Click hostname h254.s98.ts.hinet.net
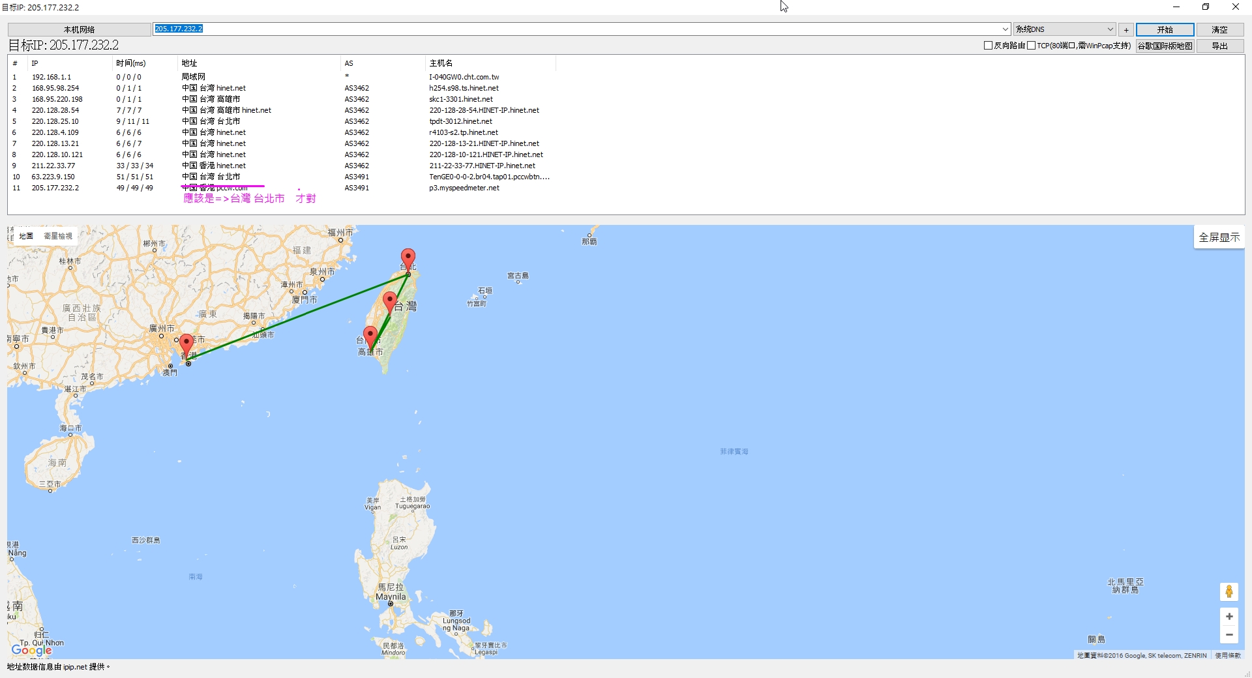 coord(464,88)
